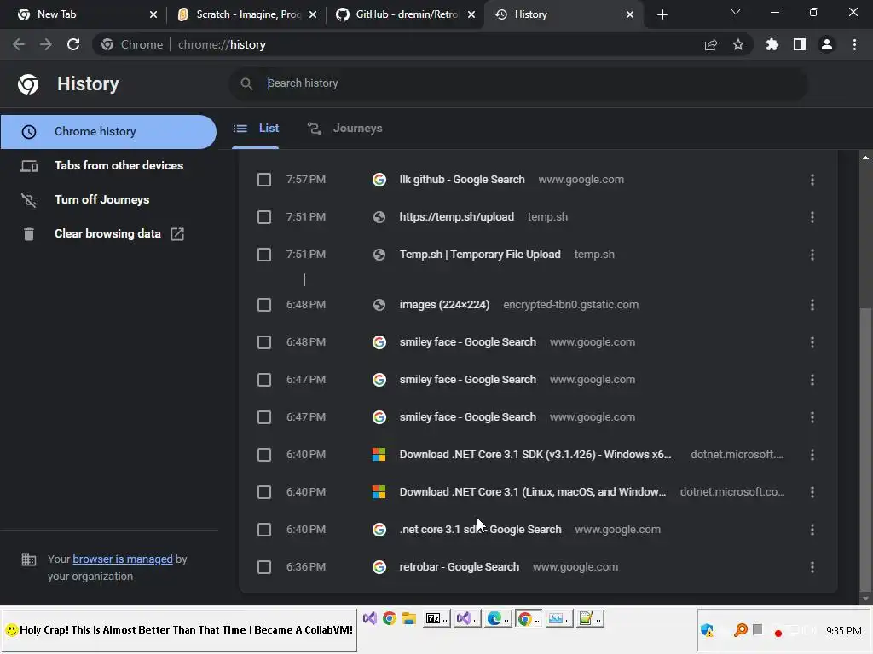Click the external-link icon next to Clear browsing data
This screenshot has width=873, height=654.
pyautogui.click(x=177, y=234)
